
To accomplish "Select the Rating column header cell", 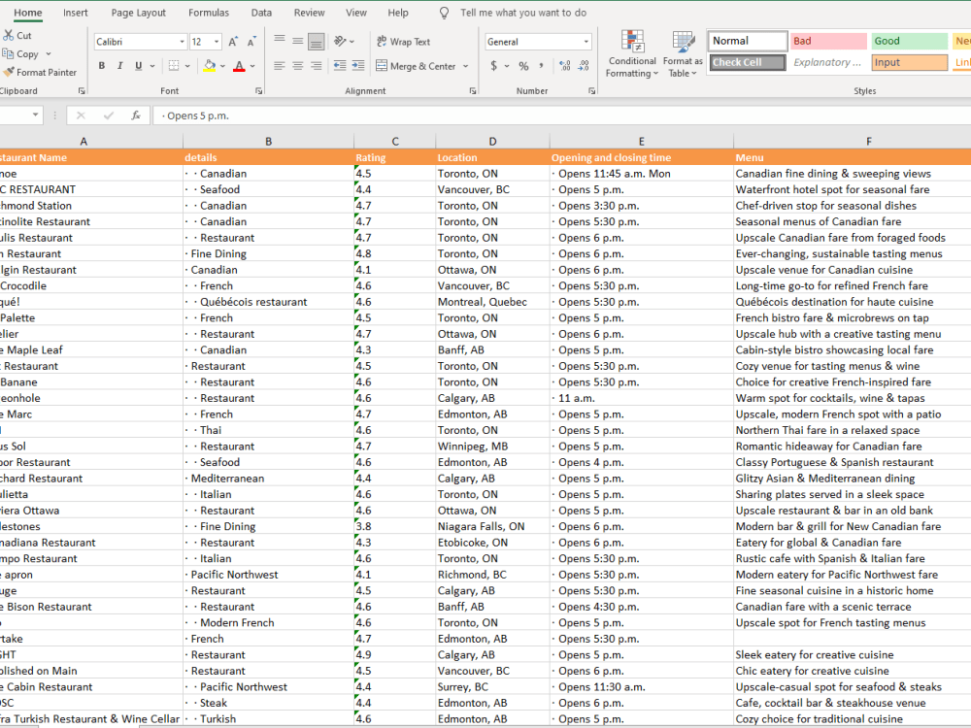I will [370, 157].
